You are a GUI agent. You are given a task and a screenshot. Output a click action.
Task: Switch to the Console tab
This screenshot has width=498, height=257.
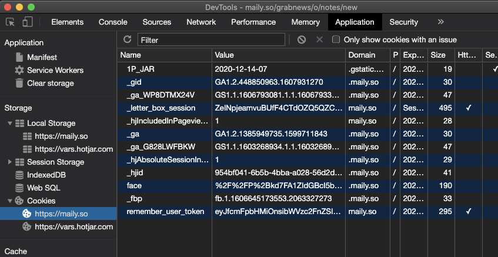click(x=113, y=22)
